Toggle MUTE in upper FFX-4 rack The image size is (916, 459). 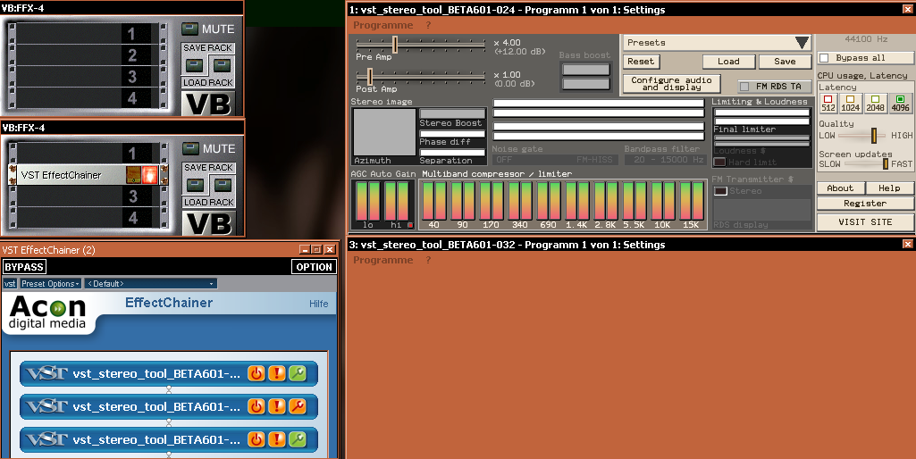coord(189,29)
